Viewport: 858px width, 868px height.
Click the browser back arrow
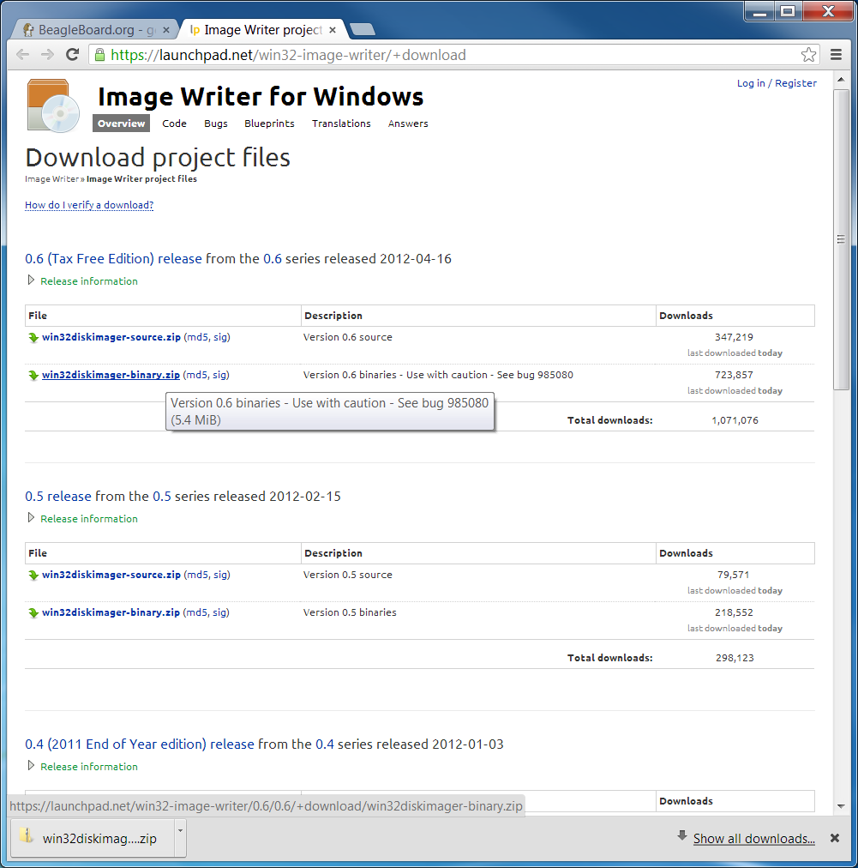[x=22, y=54]
